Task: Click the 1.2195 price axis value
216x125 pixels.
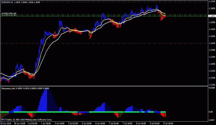Action: (212, 78)
